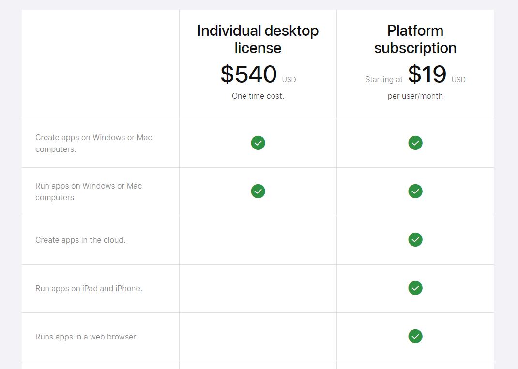
Task: Click checkmark for Run apps on Windows under Platform subscription
Action: tap(415, 192)
